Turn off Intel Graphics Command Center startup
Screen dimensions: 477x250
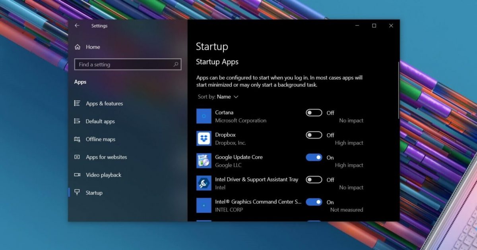(x=314, y=202)
